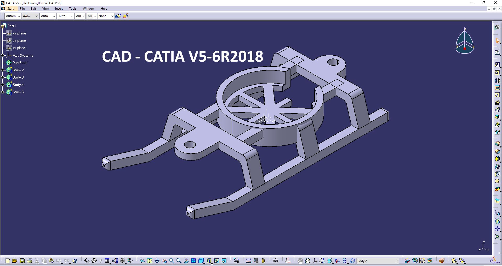Click the Zoom In magnifier icon
Screen dimensions: 502x266
click(x=172, y=261)
